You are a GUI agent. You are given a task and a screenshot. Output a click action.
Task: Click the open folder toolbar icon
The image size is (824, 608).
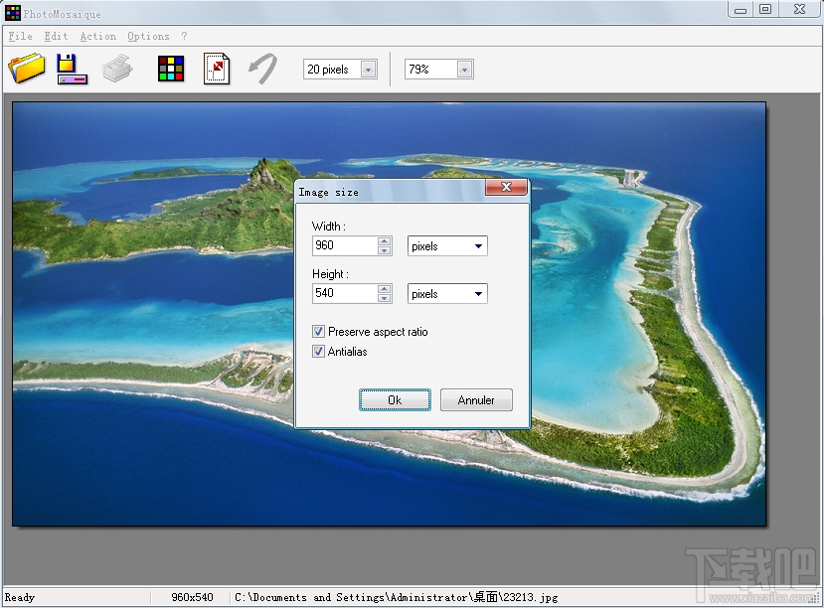[27, 69]
